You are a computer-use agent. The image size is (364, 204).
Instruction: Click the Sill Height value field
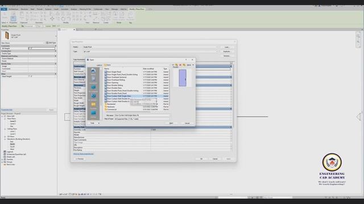tap(42, 48)
